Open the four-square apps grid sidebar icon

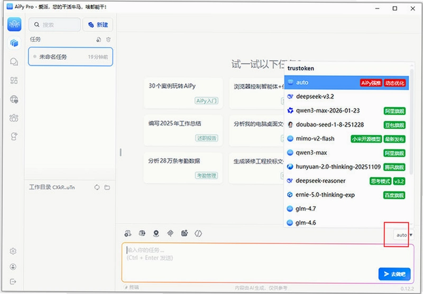click(14, 80)
